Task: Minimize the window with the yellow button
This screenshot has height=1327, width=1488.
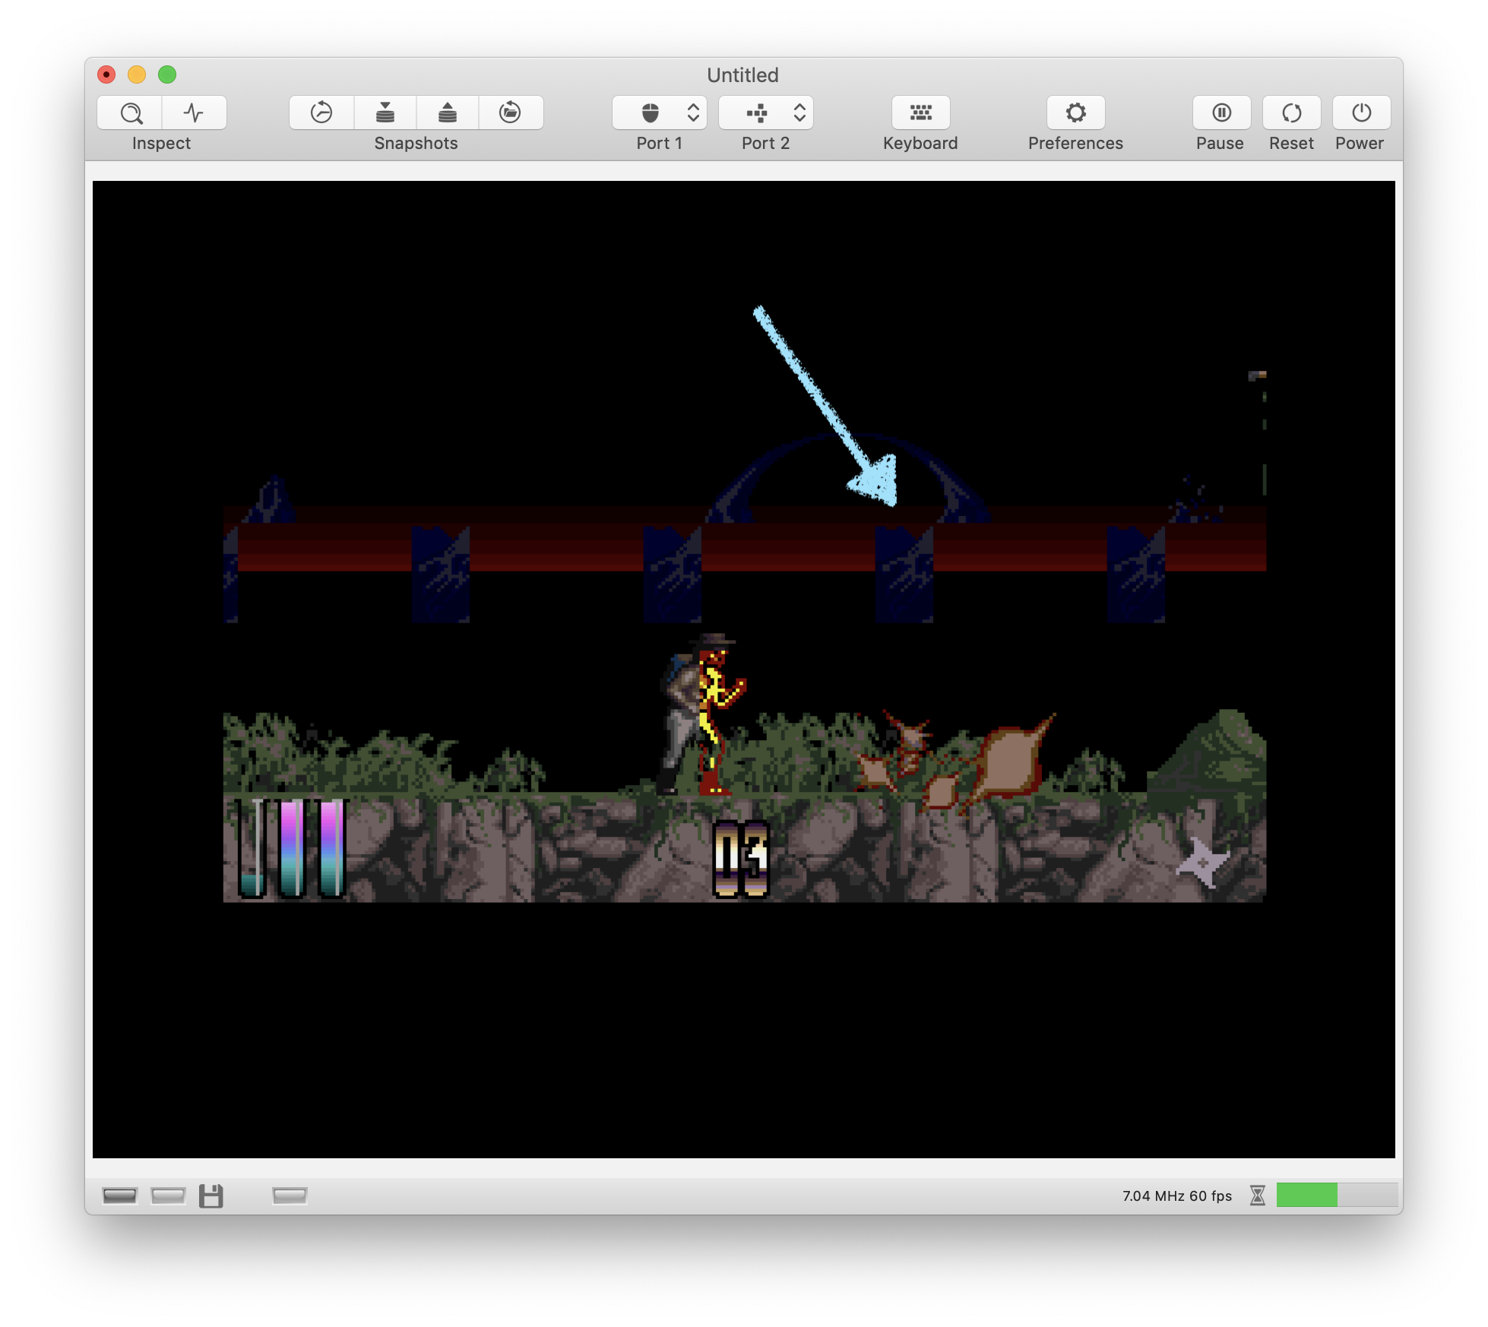Action: click(x=137, y=74)
